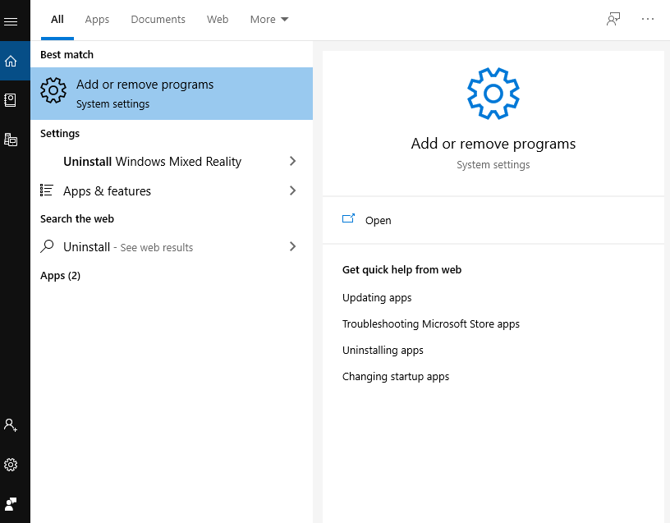Open Troubleshooting Microsoft Store apps link
The image size is (670, 523).
coord(431,323)
